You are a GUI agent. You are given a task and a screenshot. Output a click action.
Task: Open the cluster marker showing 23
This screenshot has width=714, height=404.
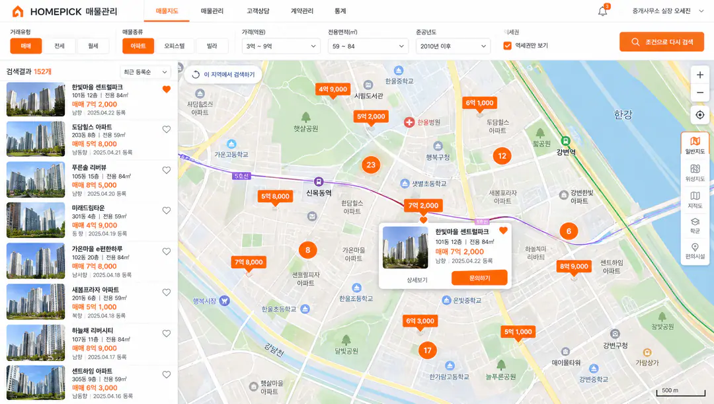[x=371, y=165]
